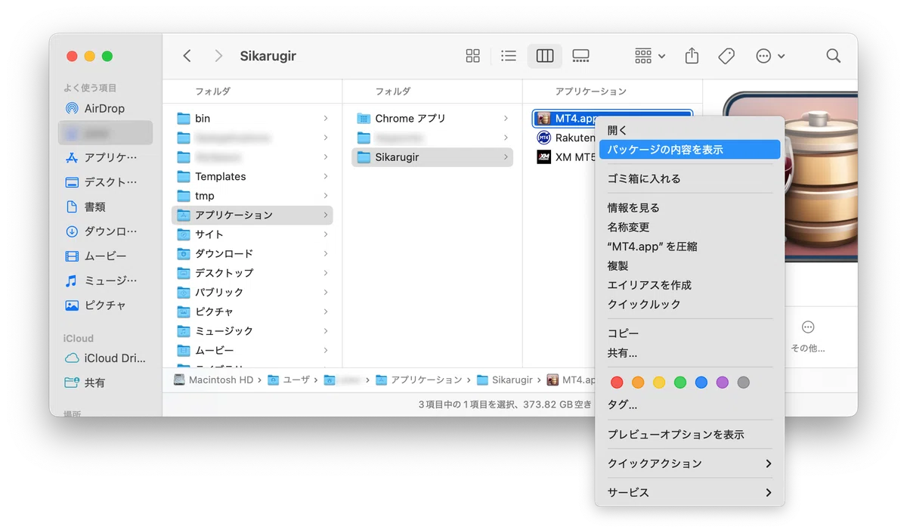Select the アプリケーション folder in first column
Image resolution: width=907 pixels, height=530 pixels.
coord(252,215)
